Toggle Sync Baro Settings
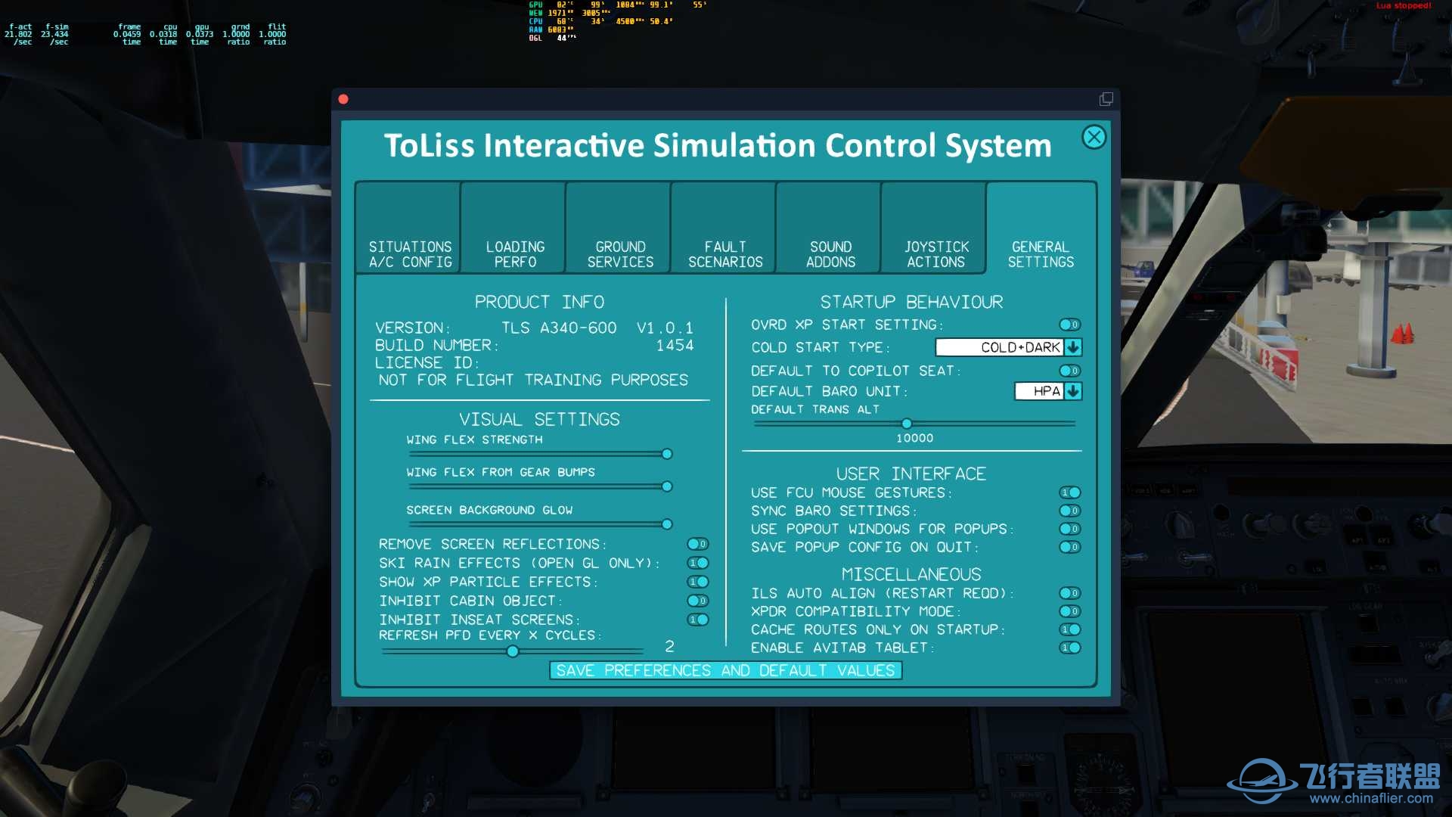The width and height of the screenshot is (1452, 817). [1069, 511]
